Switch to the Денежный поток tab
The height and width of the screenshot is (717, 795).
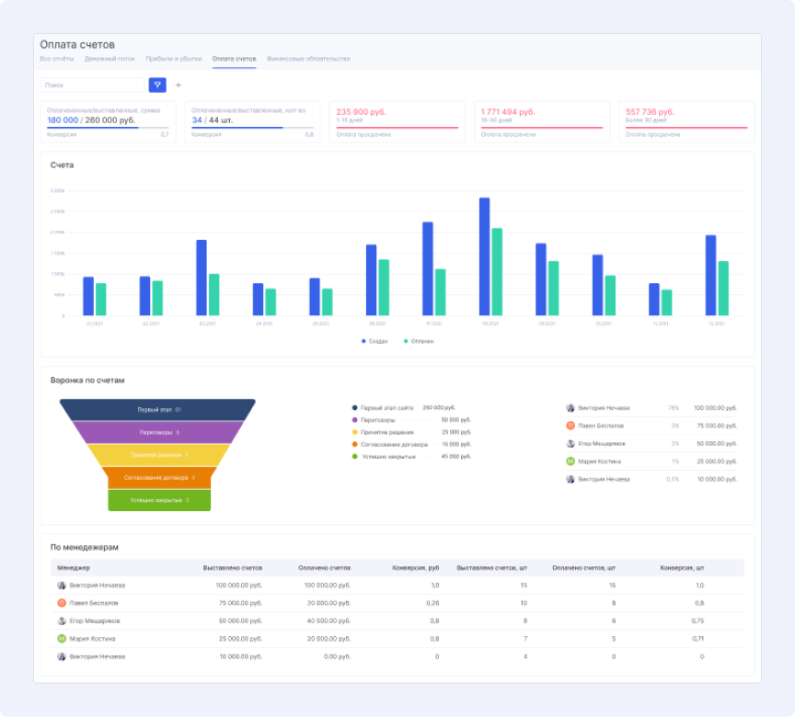[x=109, y=59]
